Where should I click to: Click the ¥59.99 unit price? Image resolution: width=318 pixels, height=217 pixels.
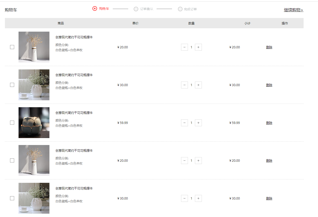(x=123, y=123)
